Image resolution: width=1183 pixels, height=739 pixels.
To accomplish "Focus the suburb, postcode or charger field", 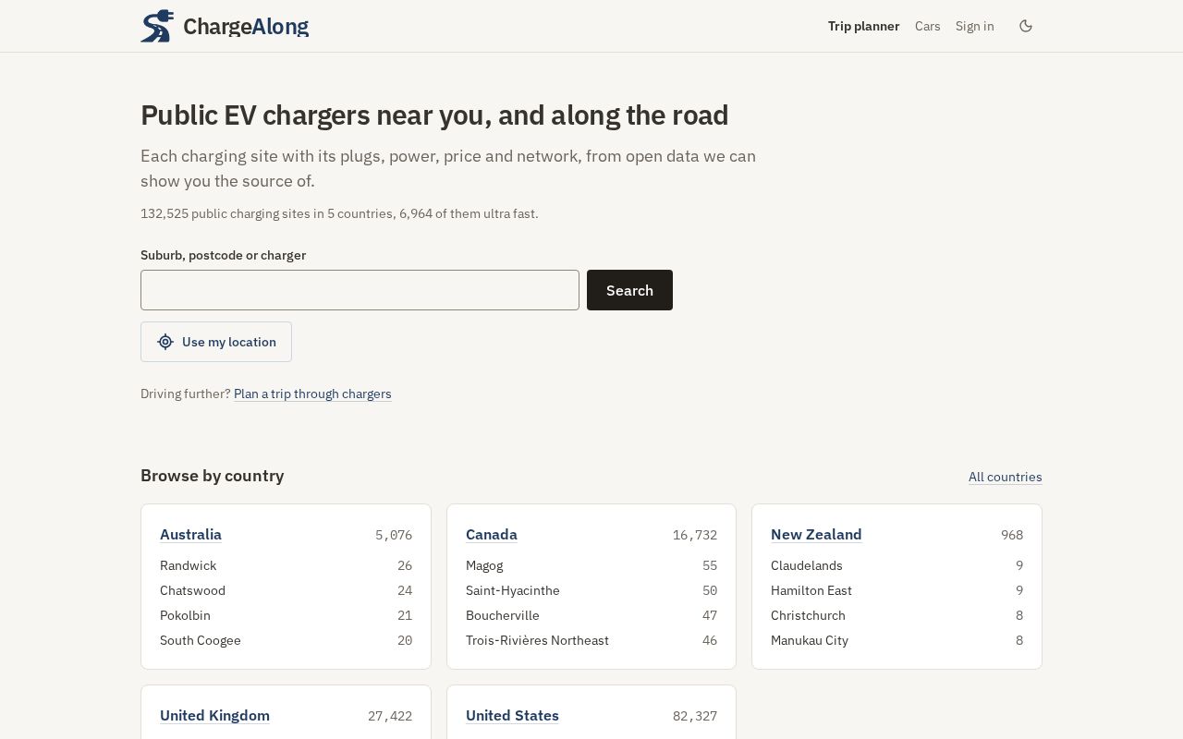I will pos(360,290).
